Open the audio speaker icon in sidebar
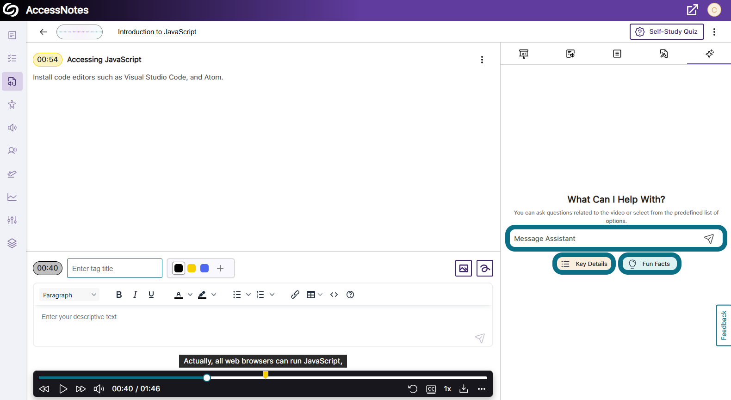This screenshot has height=400, width=731. coord(12,128)
